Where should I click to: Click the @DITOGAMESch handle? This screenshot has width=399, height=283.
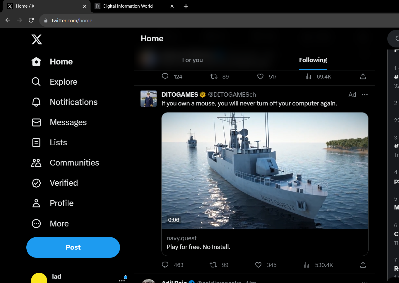[232, 95]
